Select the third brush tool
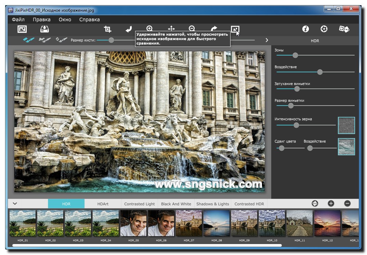The width and height of the screenshot is (367, 255). (x=62, y=40)
